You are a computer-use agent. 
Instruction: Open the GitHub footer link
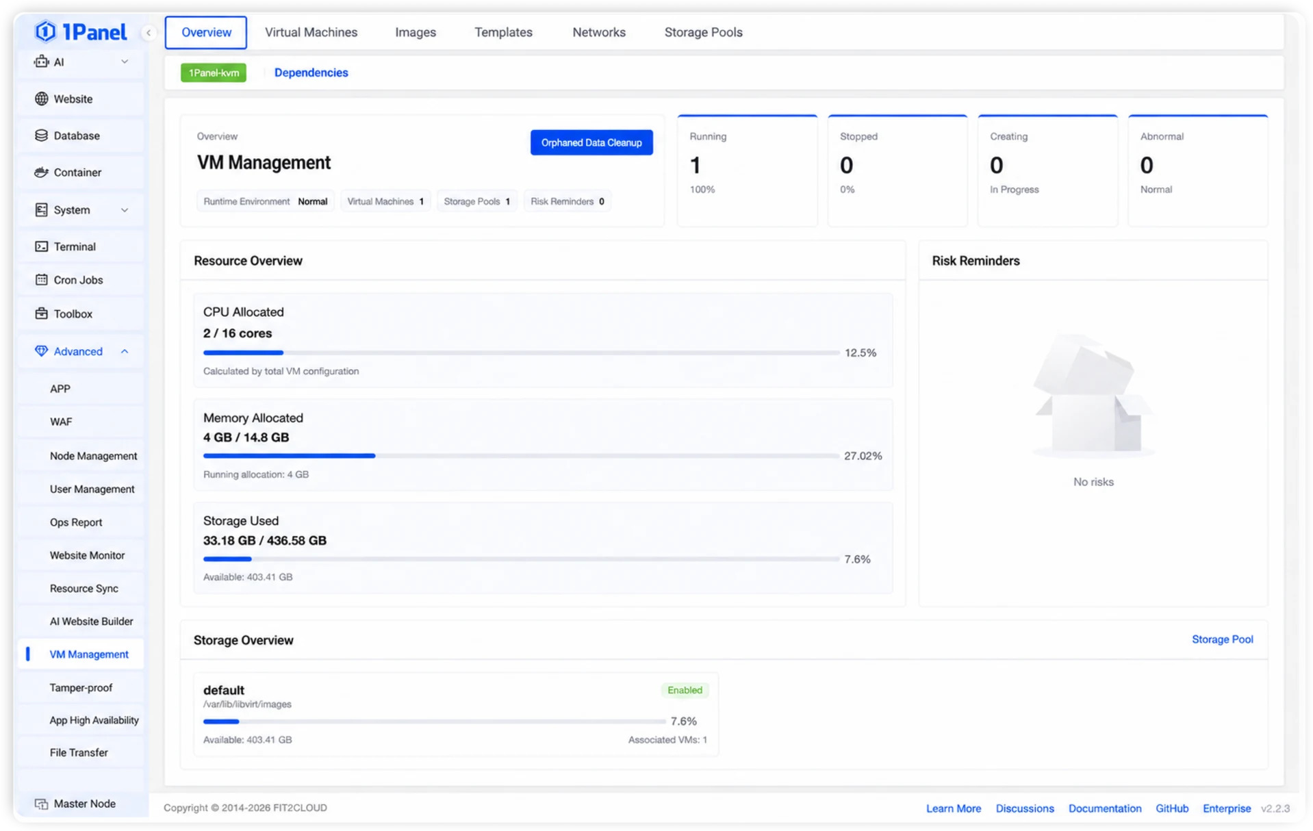1171,808
